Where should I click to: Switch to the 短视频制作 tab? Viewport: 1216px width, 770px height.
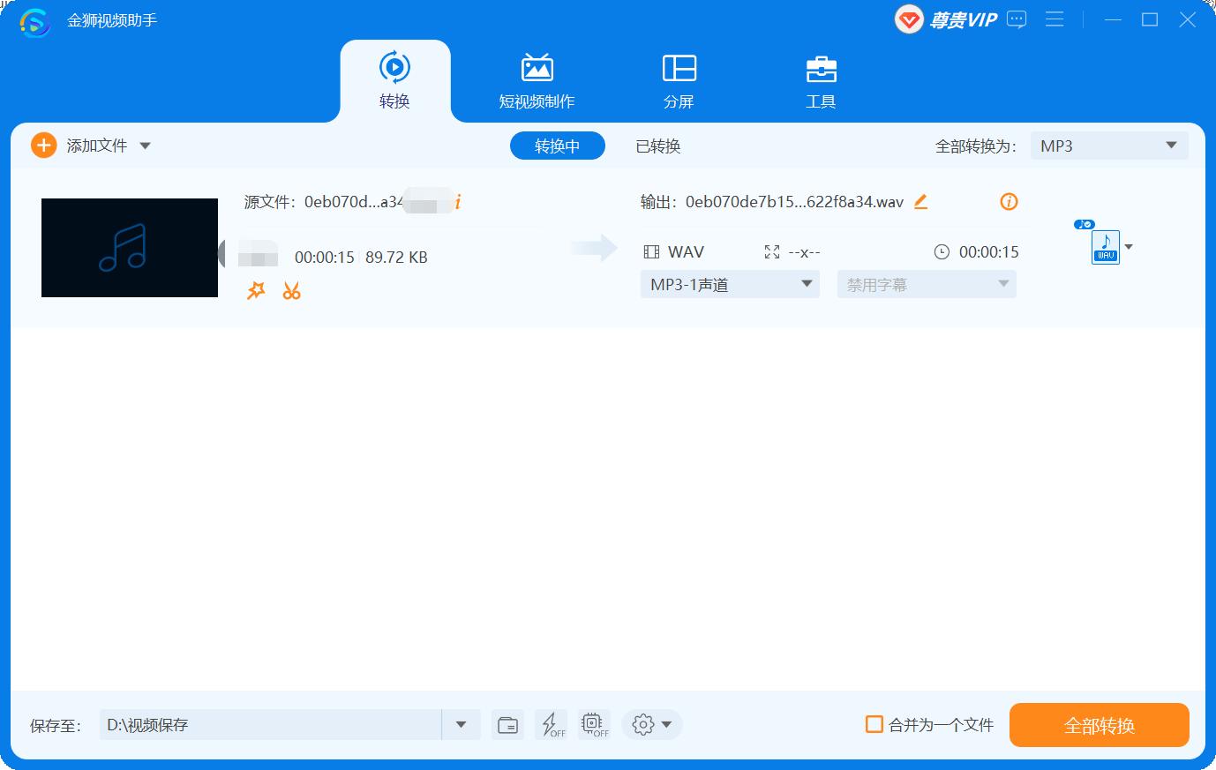[x=537, y=78]
